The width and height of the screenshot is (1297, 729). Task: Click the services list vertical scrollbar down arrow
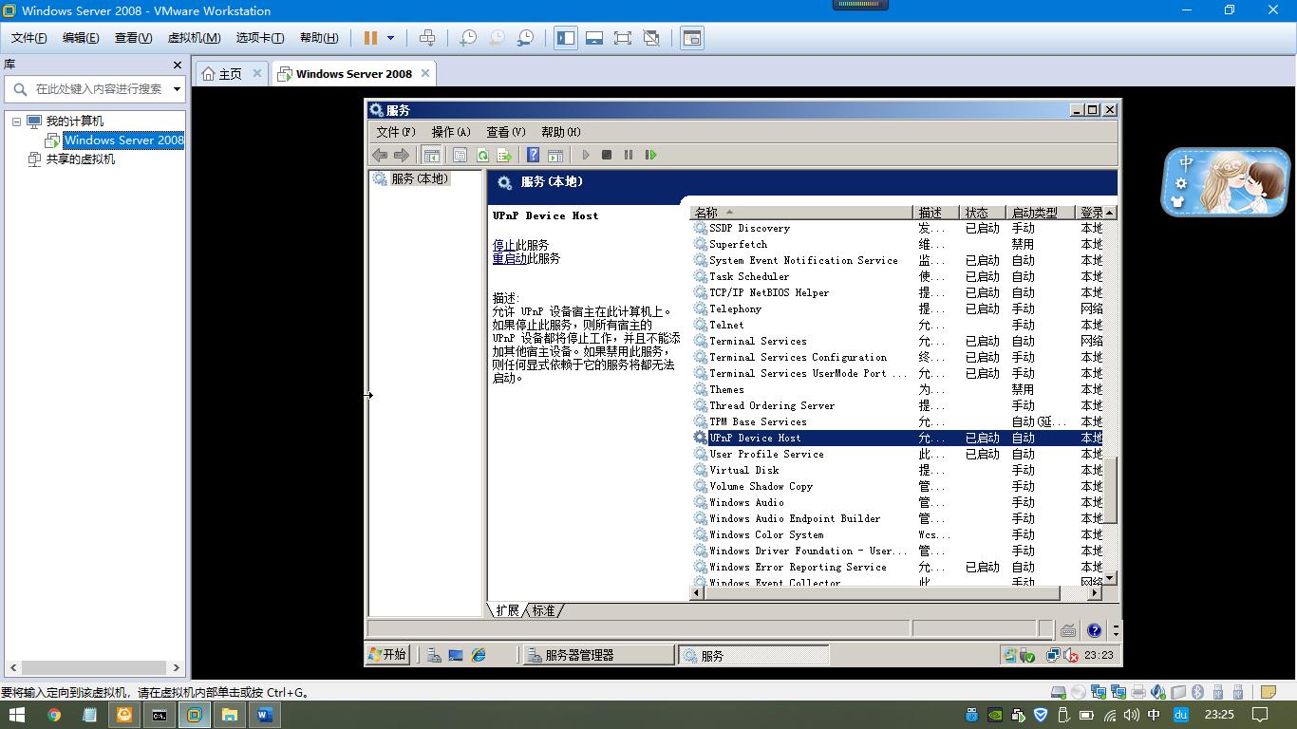1109,578
